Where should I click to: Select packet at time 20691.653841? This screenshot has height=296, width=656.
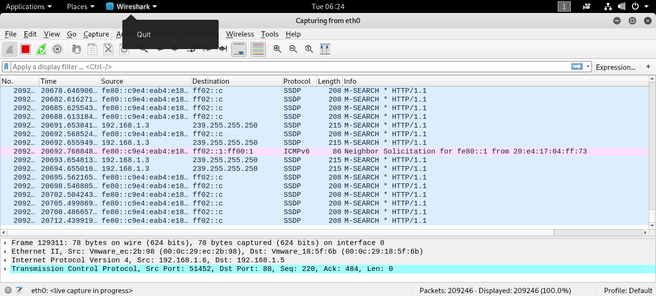325,126
